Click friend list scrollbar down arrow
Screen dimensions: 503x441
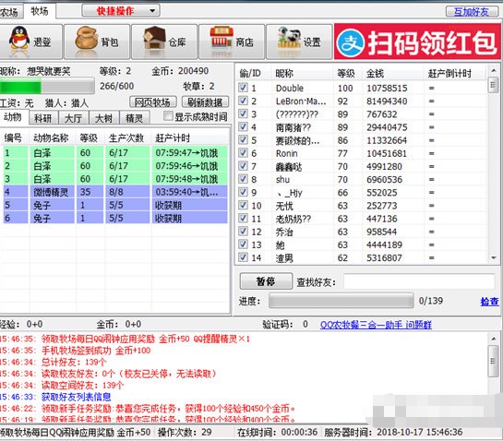point(493,257)
